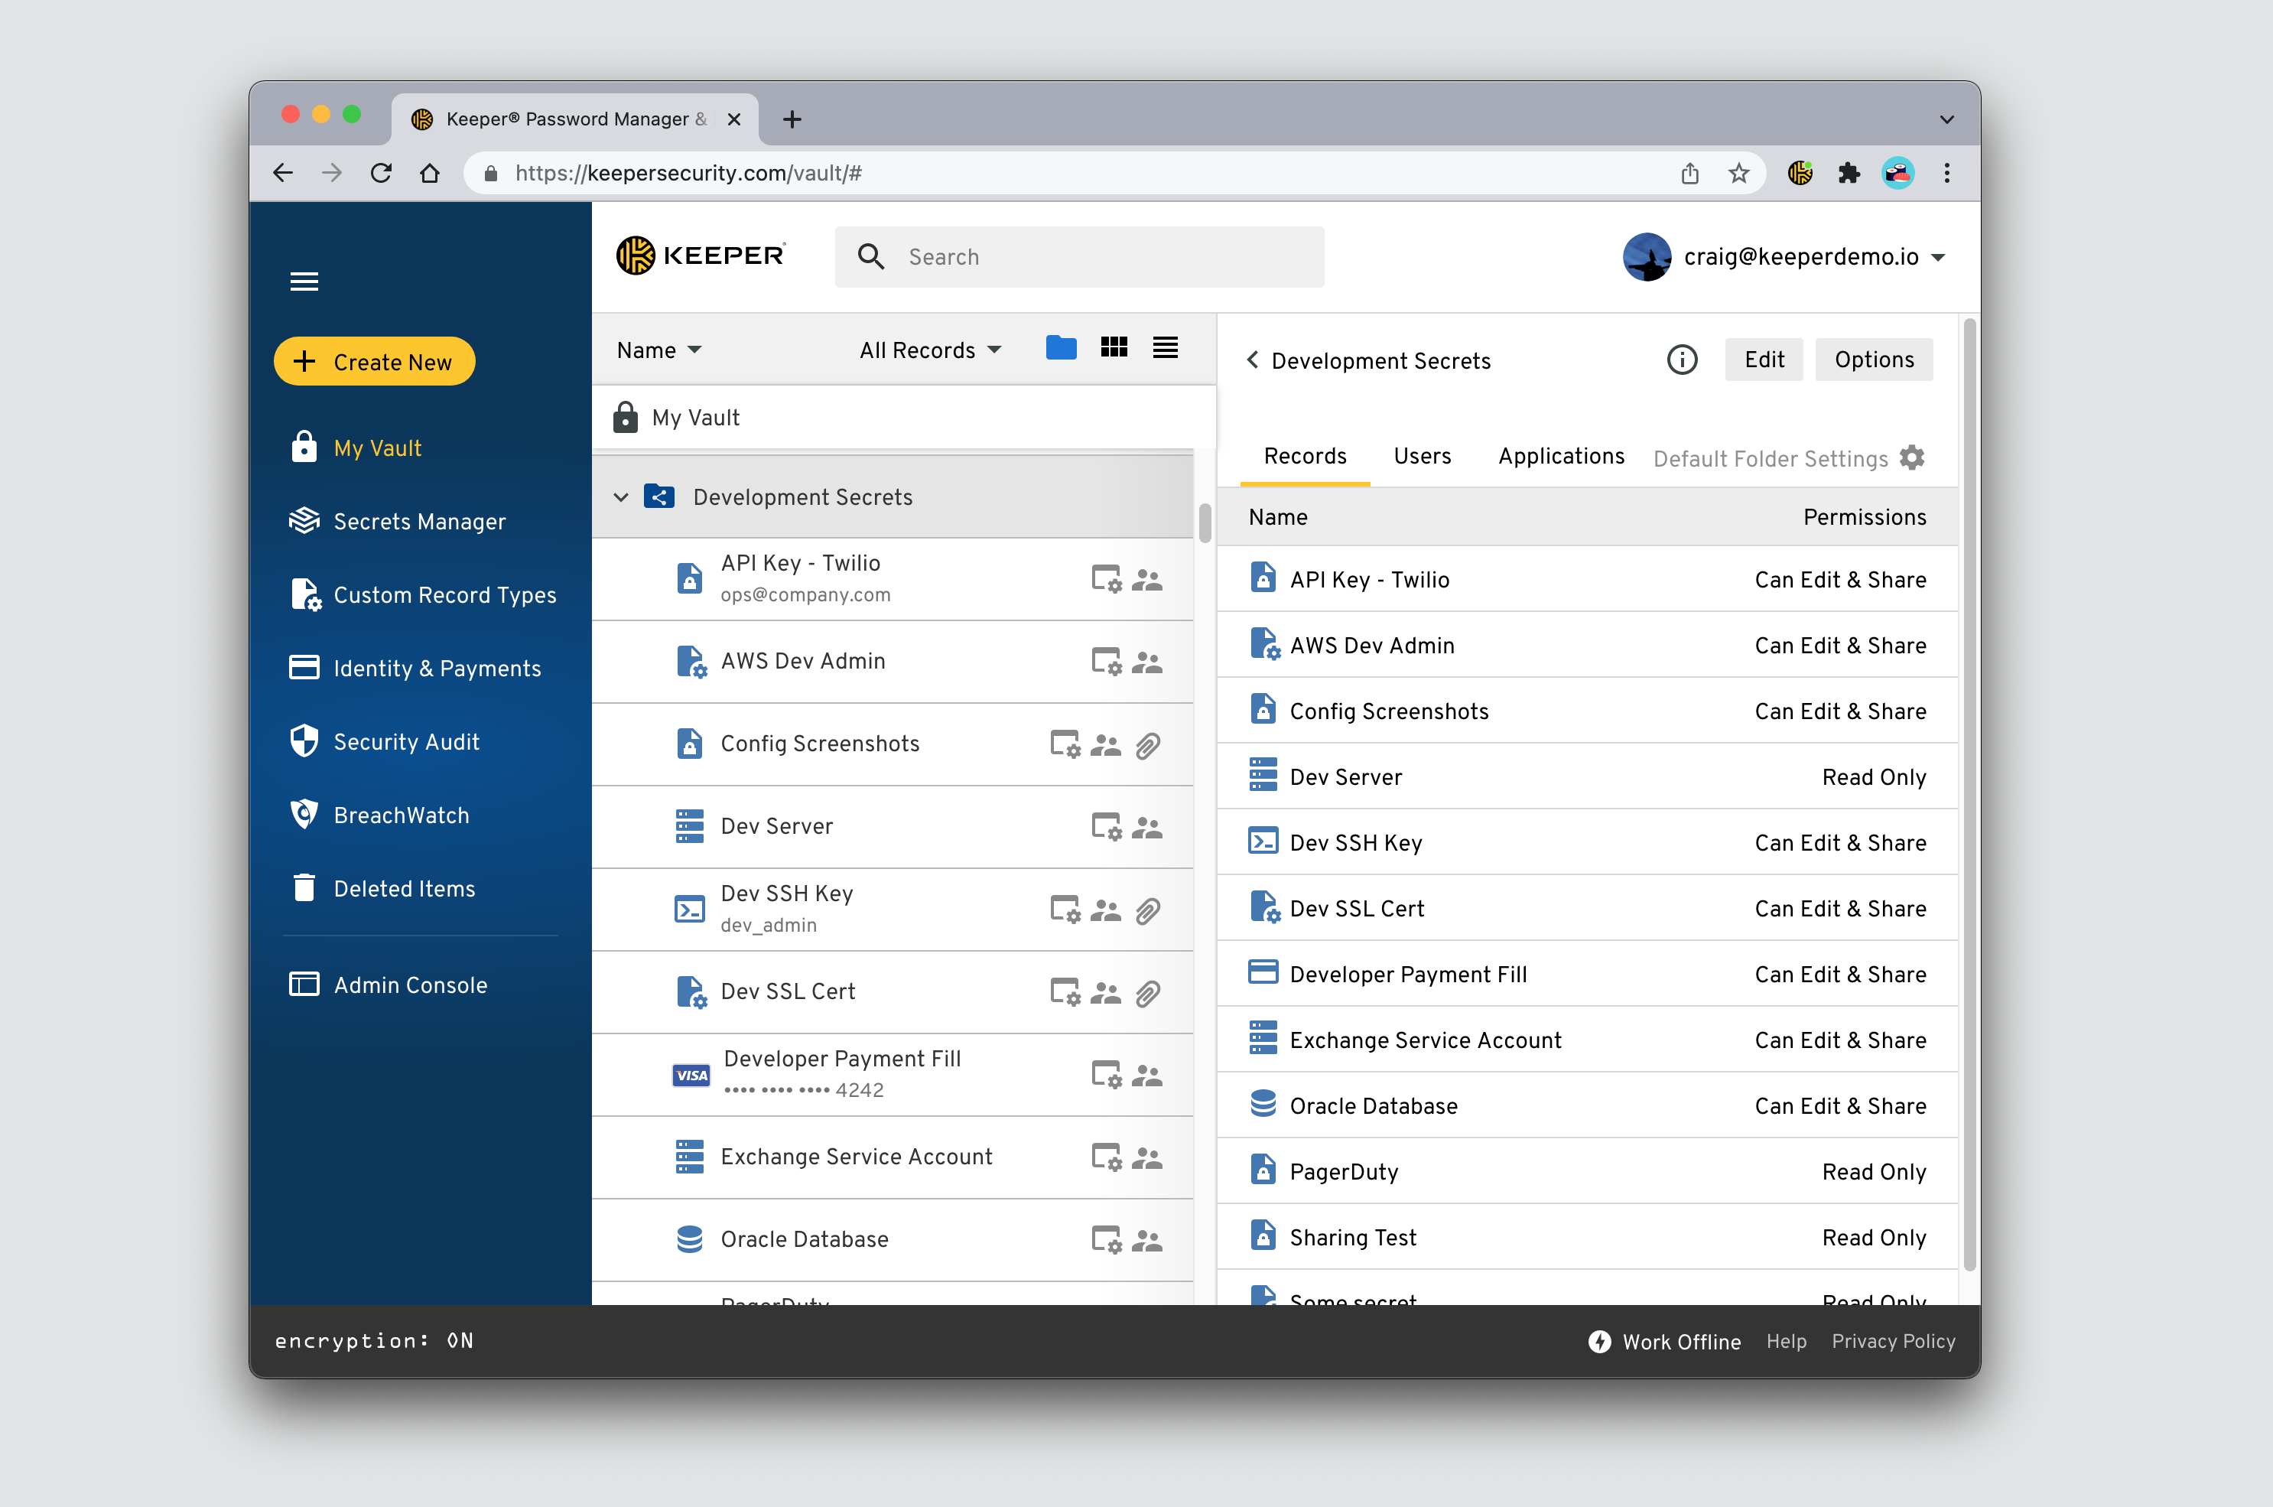Collapse the Development Secrets folder chevron
The width and height of the screenshot is (2273, 1507).
pyautogui.click(x=620, y=497)
